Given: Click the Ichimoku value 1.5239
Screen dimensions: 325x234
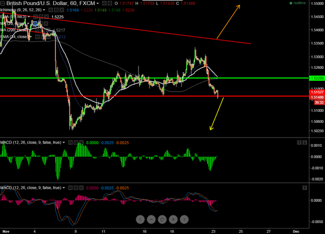Looking at the screenshot, I should point(128,10).
